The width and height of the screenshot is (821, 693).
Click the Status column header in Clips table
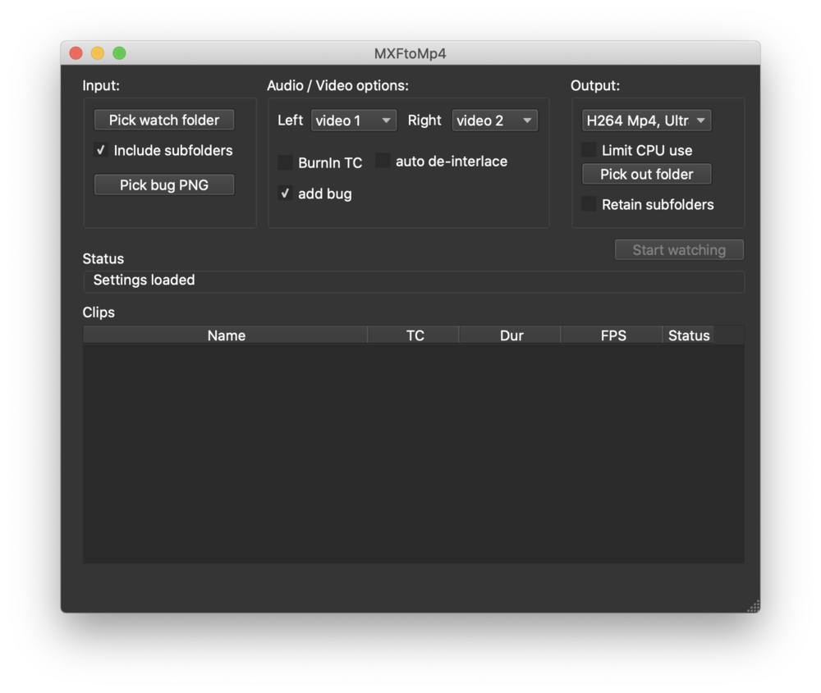688,335
